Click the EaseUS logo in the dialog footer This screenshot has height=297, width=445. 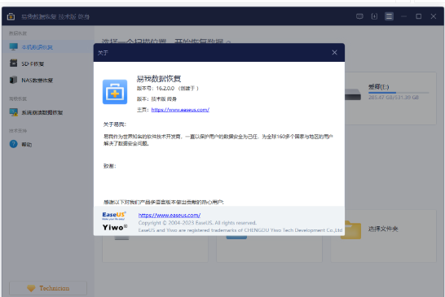click(114, 216)
